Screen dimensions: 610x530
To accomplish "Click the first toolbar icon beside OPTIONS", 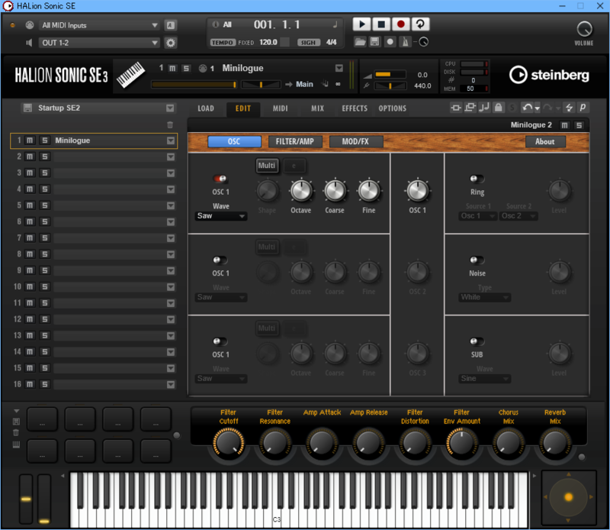I will tap(455, 108).
